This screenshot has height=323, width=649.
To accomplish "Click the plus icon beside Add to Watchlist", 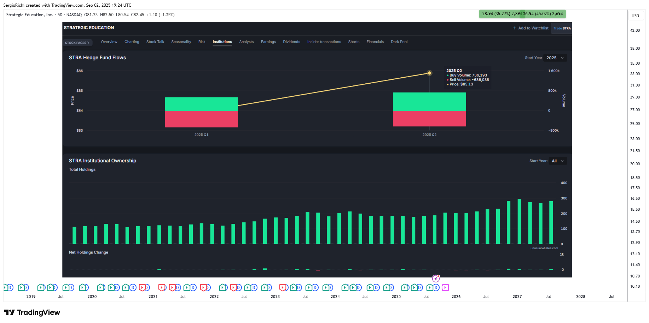I will pyautogui.click(x=514, y=28).
